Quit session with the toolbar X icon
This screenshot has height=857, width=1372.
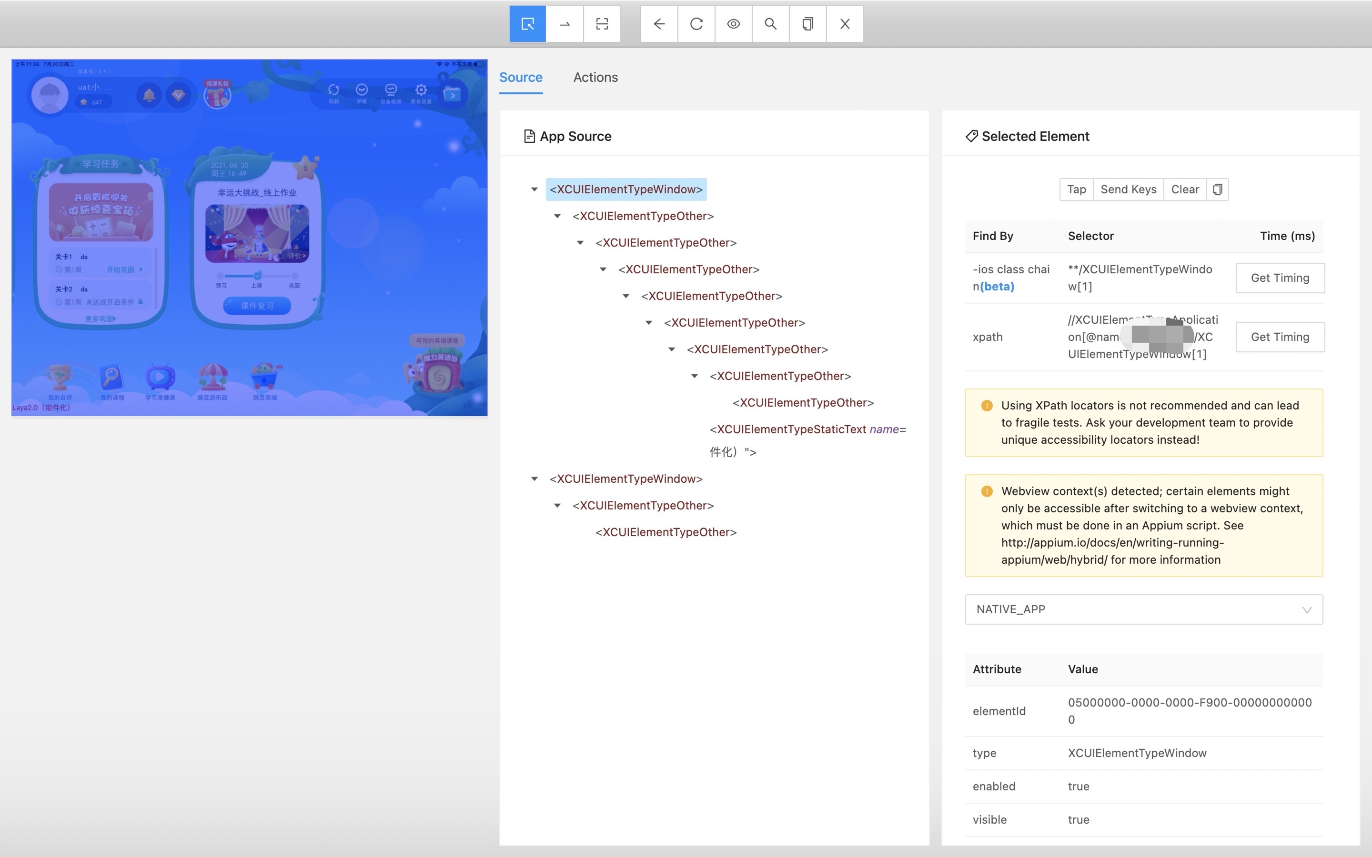tap(845, 24)
